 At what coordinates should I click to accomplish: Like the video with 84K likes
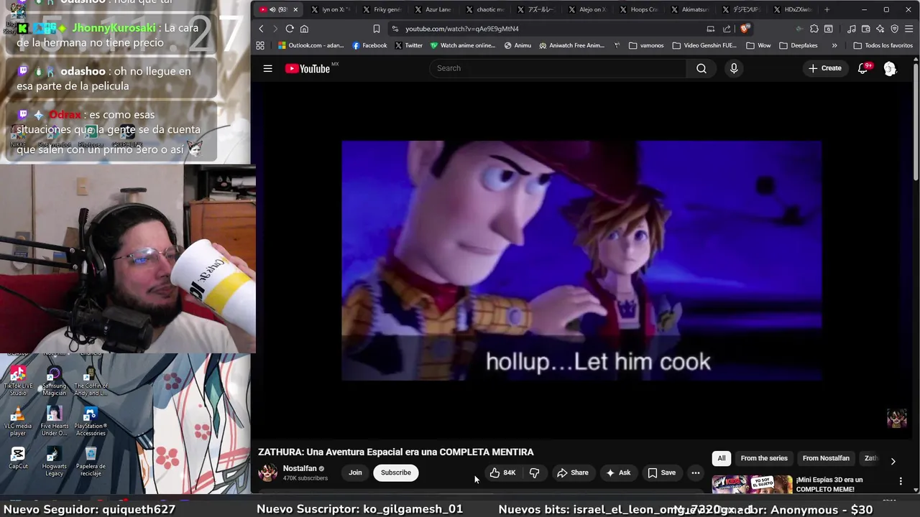[502, 472]
